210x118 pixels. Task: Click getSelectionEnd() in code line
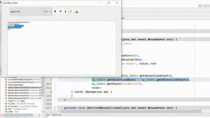coord(121,80)
